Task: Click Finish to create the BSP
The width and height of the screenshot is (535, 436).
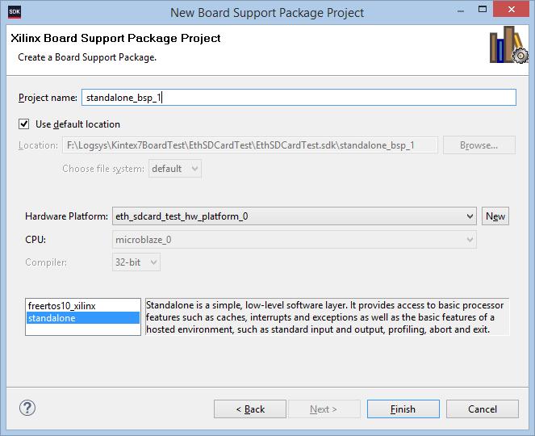Action: point(403,409)
